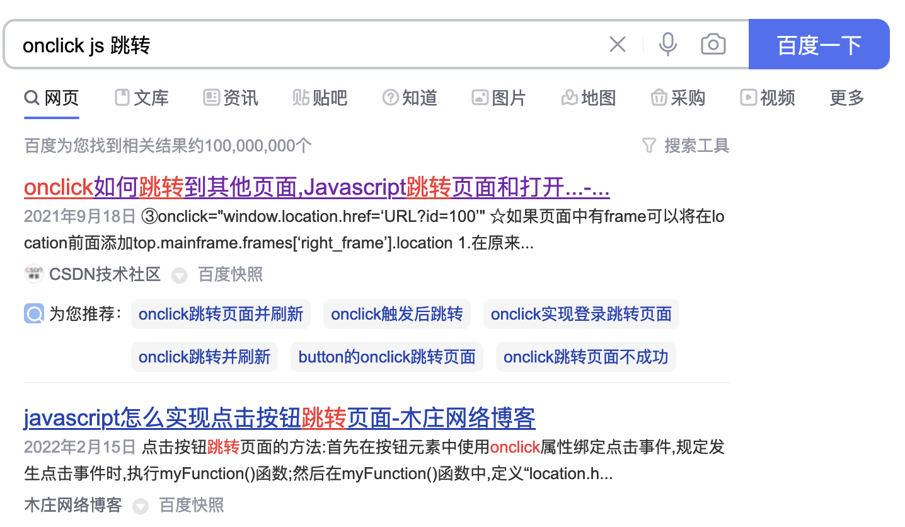
Task: Switch to the 图片 tab
Action: [x=499, y=98]
